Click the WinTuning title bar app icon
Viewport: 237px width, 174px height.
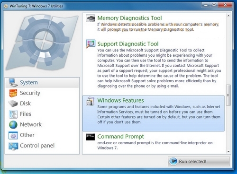pos(6,6)
